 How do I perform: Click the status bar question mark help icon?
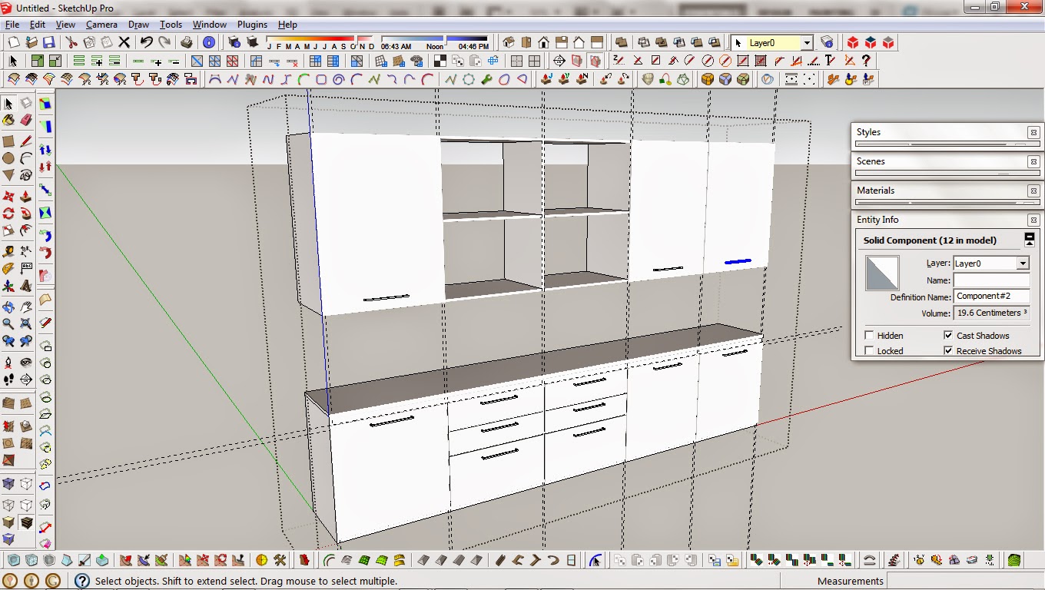pyautogui.click(x=82, y=581)
